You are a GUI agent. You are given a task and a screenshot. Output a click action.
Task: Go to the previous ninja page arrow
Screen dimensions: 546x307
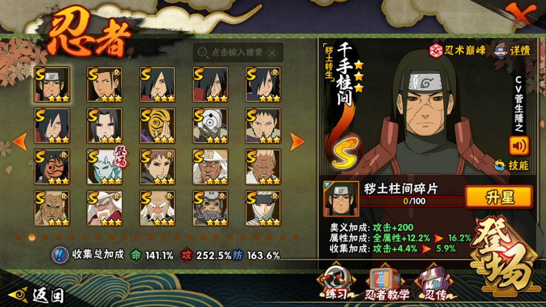click(x=20, y=142)
